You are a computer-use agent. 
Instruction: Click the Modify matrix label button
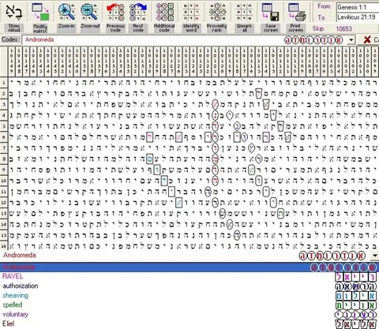(40, 28)
